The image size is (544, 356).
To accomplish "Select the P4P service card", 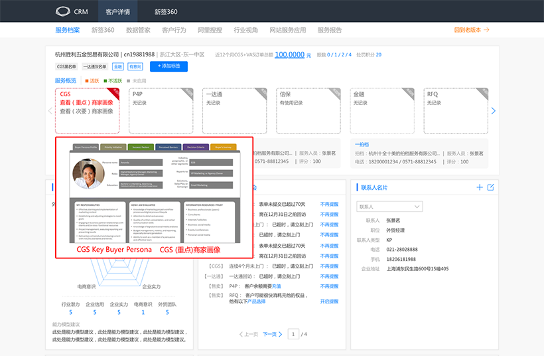I will point(161,110).
